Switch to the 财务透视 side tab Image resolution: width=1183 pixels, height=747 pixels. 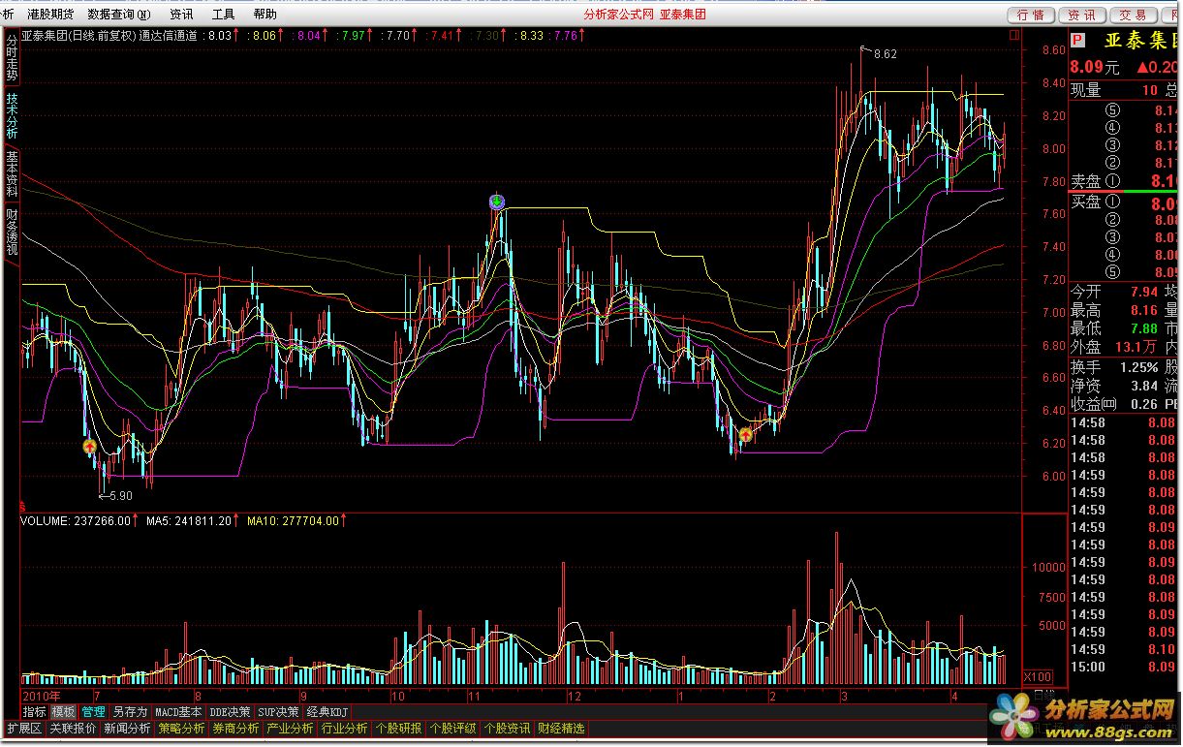coord(12,232)
